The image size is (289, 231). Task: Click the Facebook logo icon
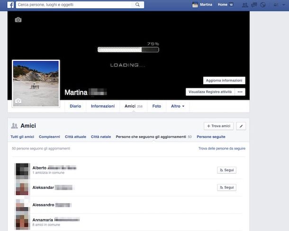(x=10, y=5)
